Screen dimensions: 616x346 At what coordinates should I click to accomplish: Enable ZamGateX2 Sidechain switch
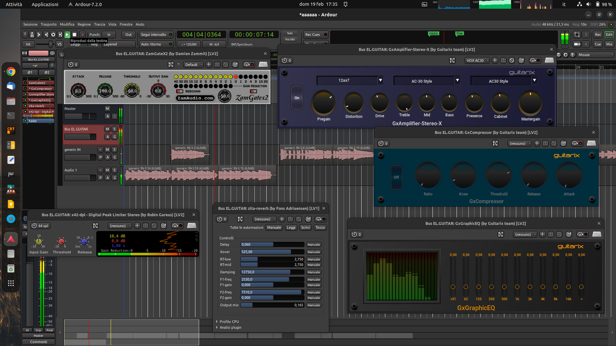point(180,90)
